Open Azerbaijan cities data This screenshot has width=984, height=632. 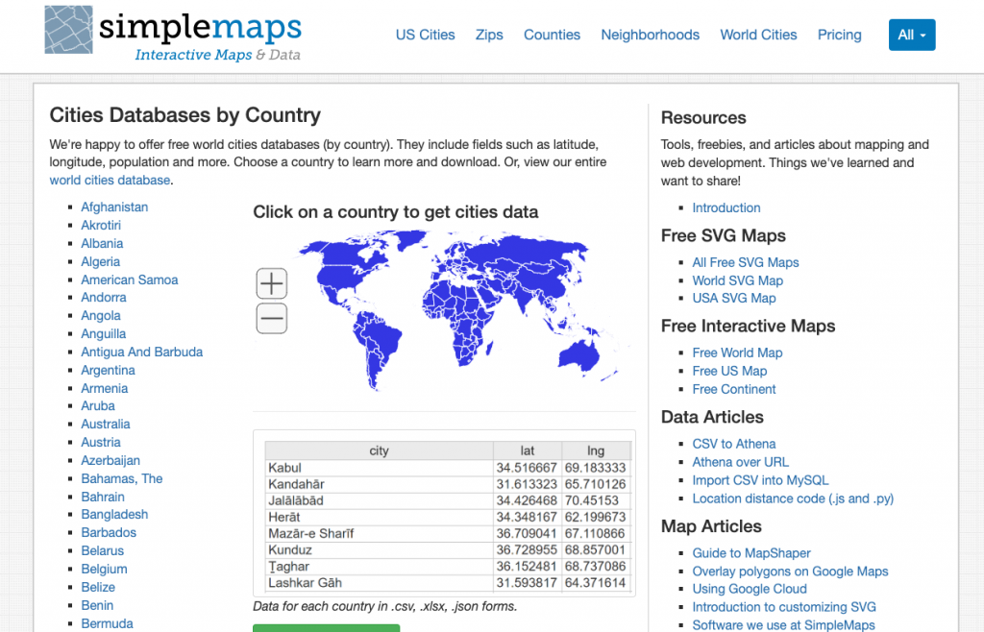point(111,460)
